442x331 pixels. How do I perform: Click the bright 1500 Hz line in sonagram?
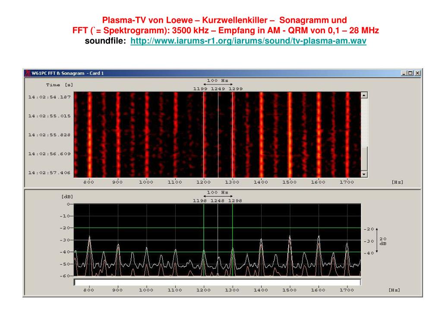pyautogui.click(x=290, y=134)
